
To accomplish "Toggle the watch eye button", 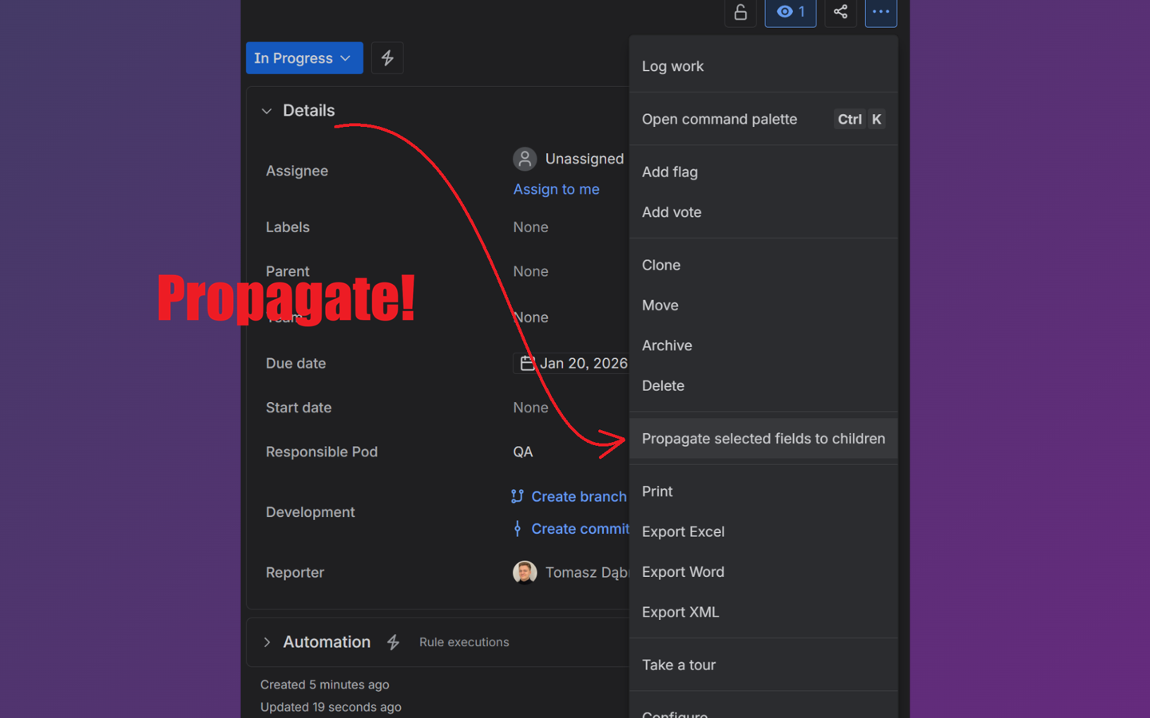I will [x=791, y=12].
